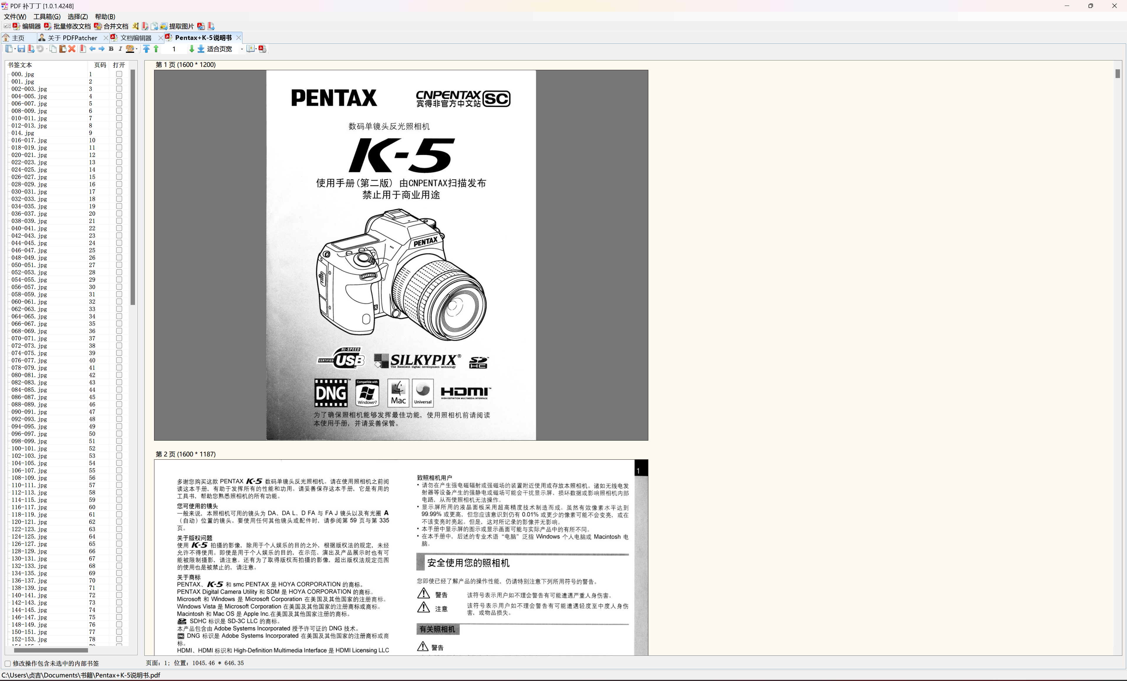Click the save (floppy disk) toolbar icon

click(21, 49)
